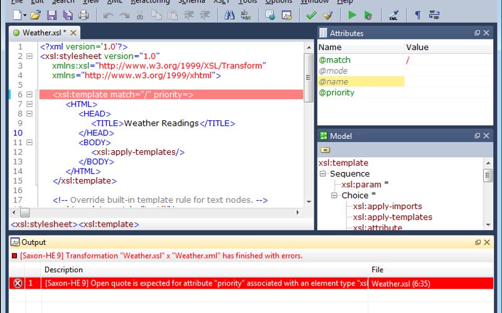Click the Outdent lines toolbar icon
Viewport: 502px width, 313px height.
[x=205, y=15]
